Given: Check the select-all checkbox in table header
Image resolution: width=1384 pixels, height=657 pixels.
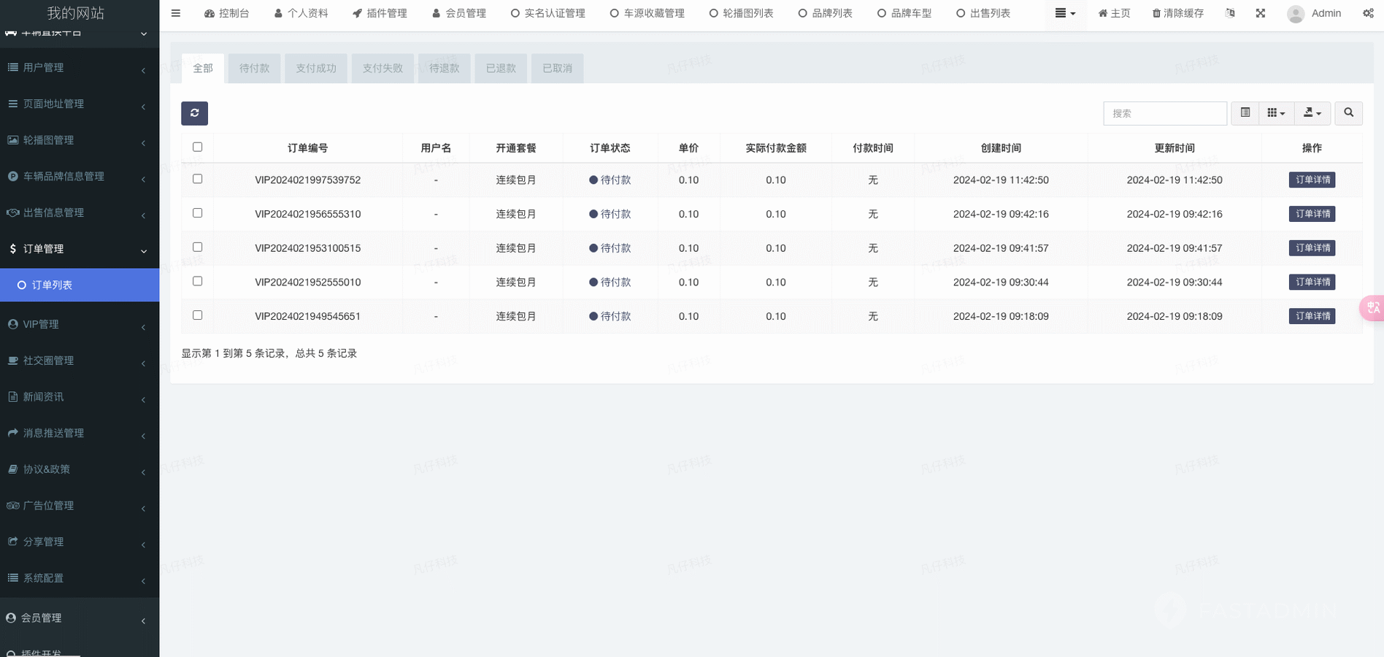Looking at the screenshot, I should click(197, 147).
